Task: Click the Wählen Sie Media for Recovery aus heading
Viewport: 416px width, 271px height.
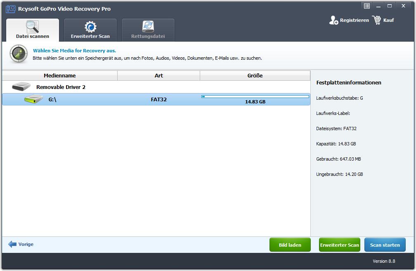Action: click(75, 51)
